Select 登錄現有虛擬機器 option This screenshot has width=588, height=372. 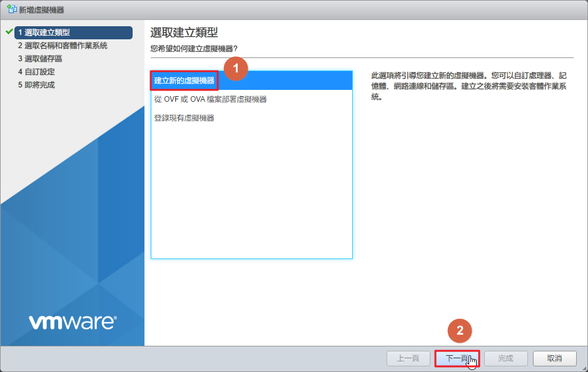click(251, 118)
